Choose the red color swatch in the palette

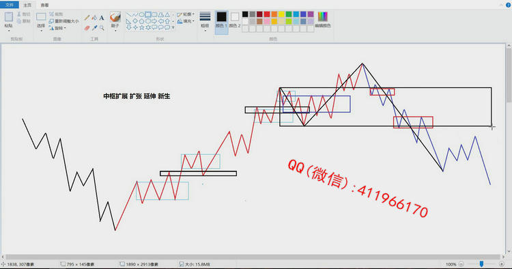click(x=267, y=14)
